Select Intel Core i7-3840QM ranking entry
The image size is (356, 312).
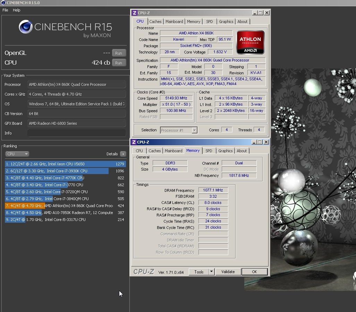tap(65, 199)
